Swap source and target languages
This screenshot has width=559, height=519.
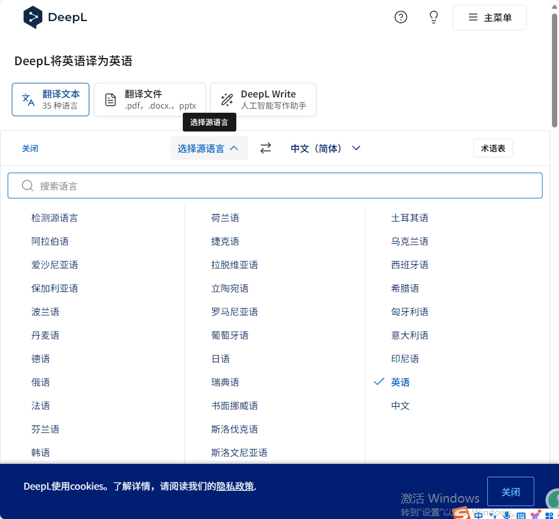point(266,148)
